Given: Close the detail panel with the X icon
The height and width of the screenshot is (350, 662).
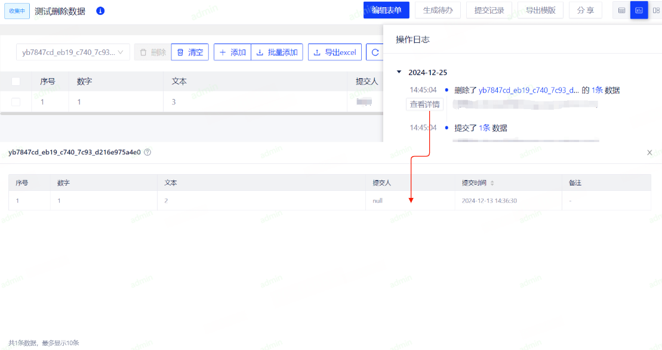Looking at the screenshot, I should click(x=649, y=153).
